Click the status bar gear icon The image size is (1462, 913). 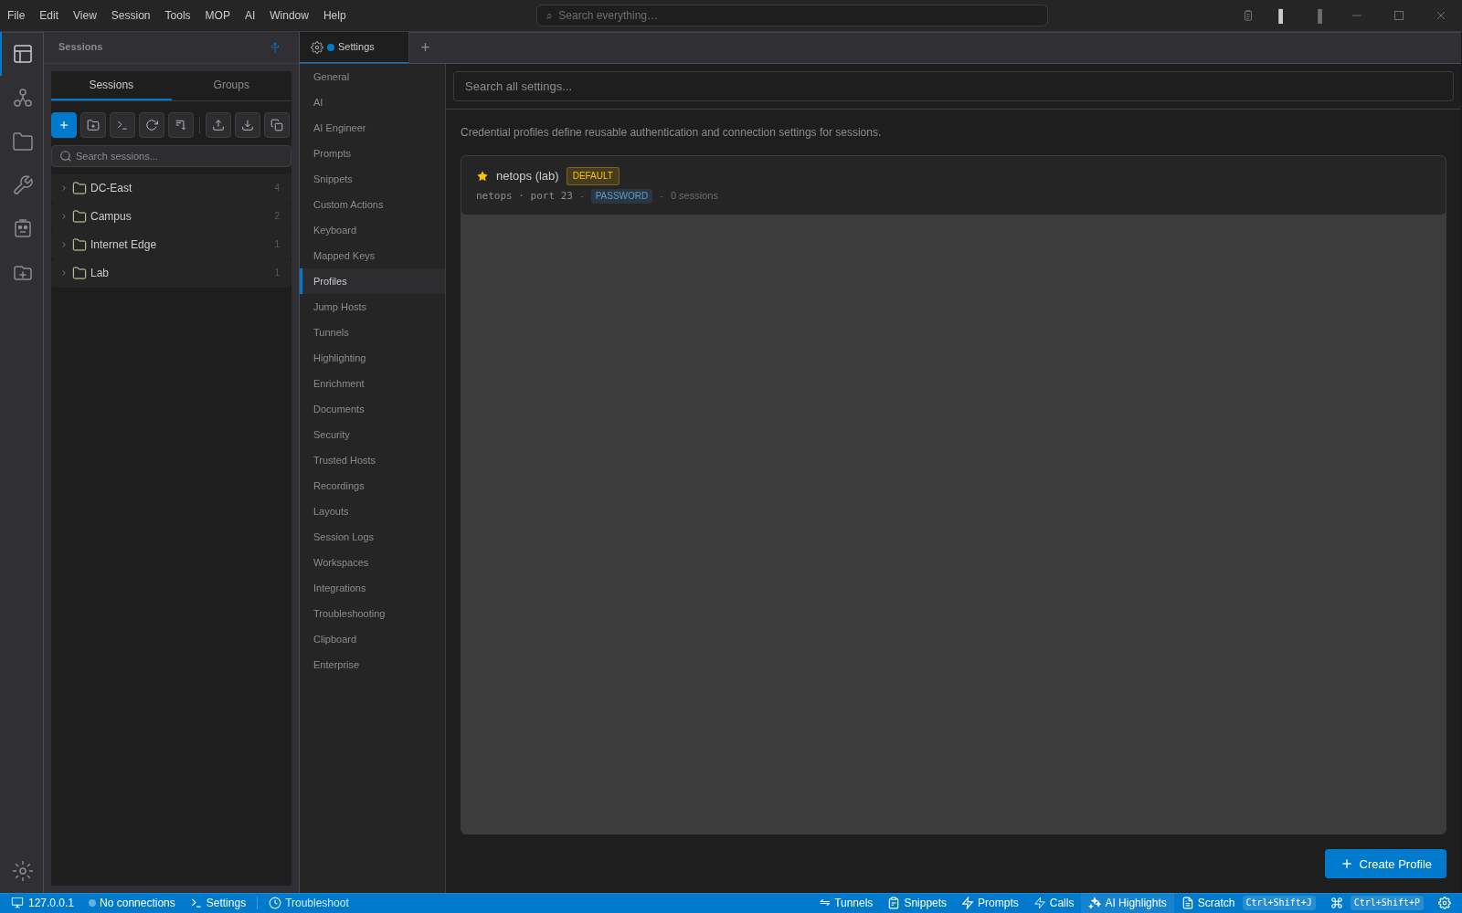pyautogui.click(x=1445, y=903)
